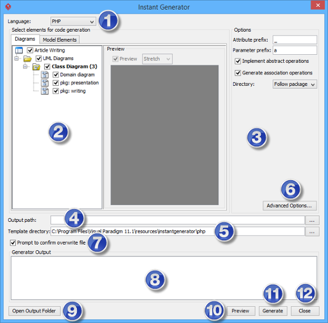Screen dimensions: 328x323
Task: Click the Output path text field
Action: [178, 220]
